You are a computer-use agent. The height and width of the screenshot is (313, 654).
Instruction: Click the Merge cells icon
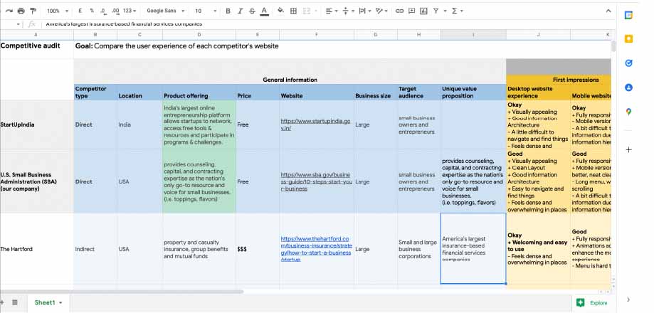pos(307,11)
